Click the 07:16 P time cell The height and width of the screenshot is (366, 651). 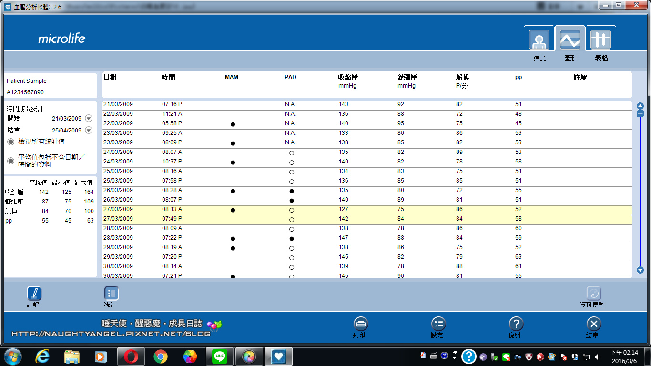click(x=172, y=104)
